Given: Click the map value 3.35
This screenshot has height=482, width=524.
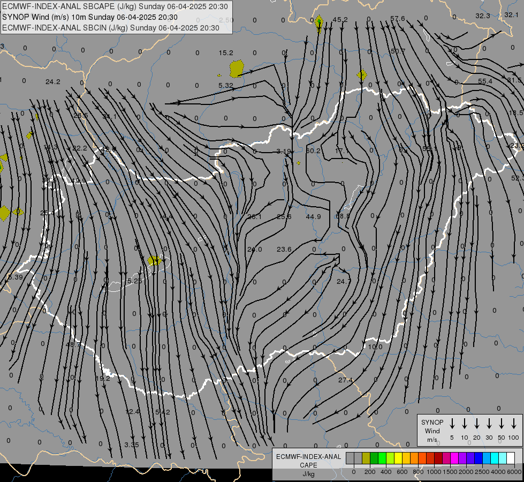Looking at the screenshot, I should (x=131, y=445).
